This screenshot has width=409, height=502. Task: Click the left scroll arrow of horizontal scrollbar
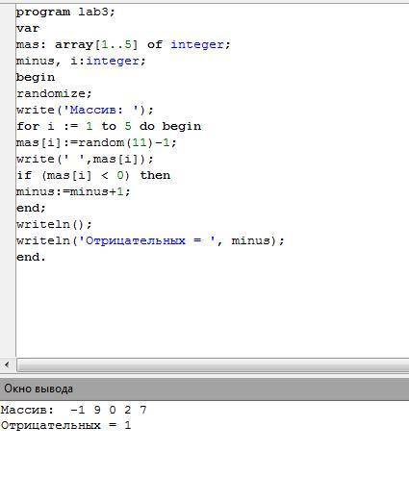tap(7, 364)
